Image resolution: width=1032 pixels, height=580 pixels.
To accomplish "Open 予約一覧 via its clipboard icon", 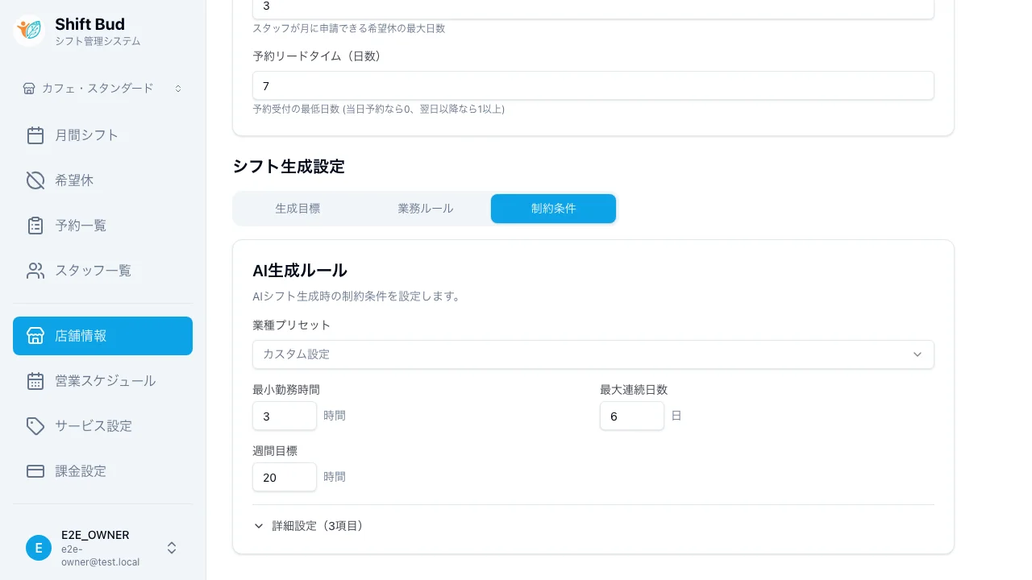I will click(35, 226).
